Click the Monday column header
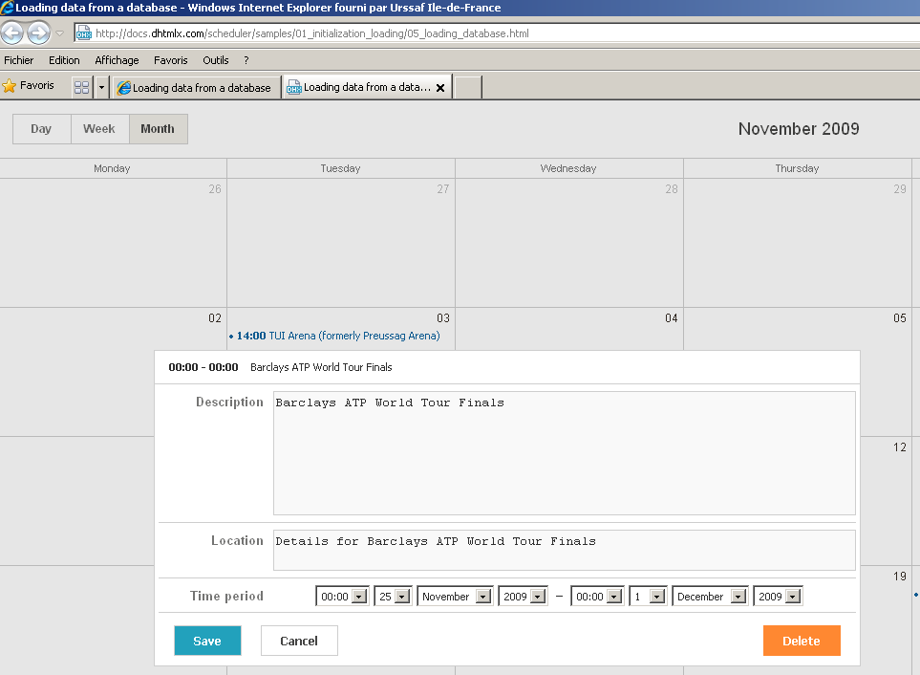The height and width of the screenshot is (675, 920). coord(113,168)
